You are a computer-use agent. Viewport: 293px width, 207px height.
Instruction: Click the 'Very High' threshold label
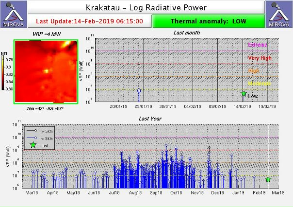point(257,58)
